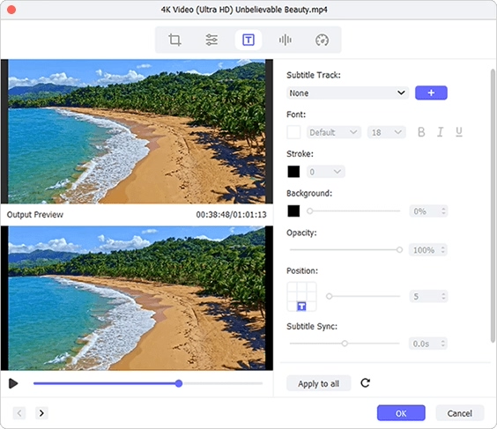Expand the Subtitle Track dropdown
Image resolution: width=497 pixels, height=429 pixels.
click(x=347, y=92)
